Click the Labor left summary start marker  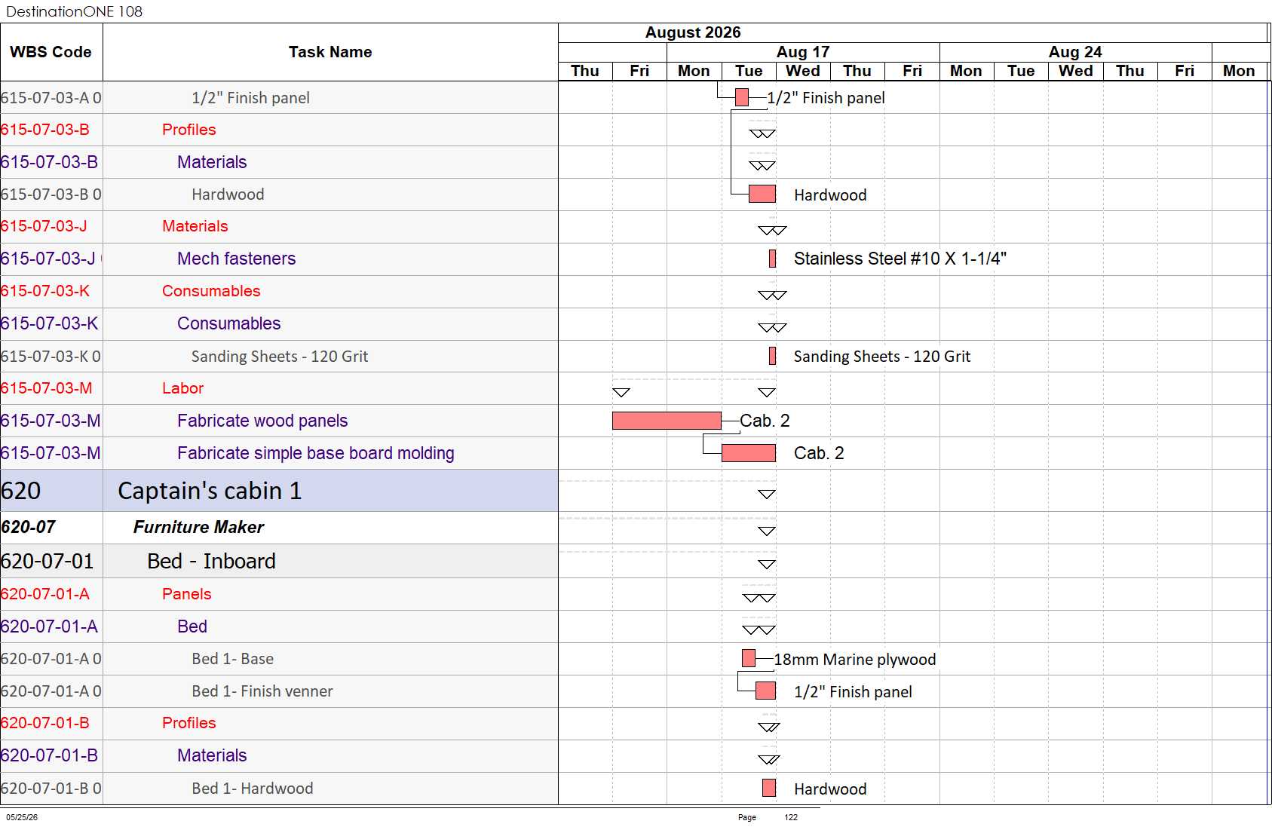[x=621, y=392]
